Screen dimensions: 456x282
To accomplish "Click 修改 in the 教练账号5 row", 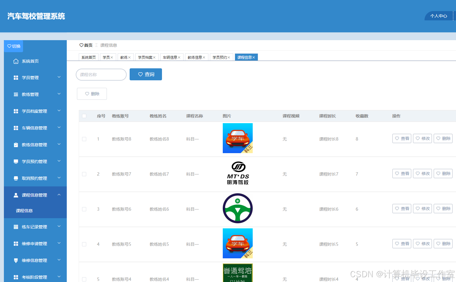I will [x=422, y=244].
